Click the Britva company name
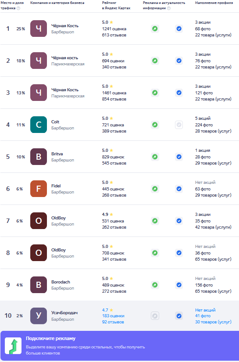Screen dimensions: 239x362 57,154
